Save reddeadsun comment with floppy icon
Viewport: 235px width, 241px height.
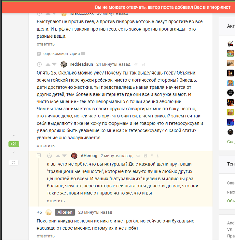143,64
